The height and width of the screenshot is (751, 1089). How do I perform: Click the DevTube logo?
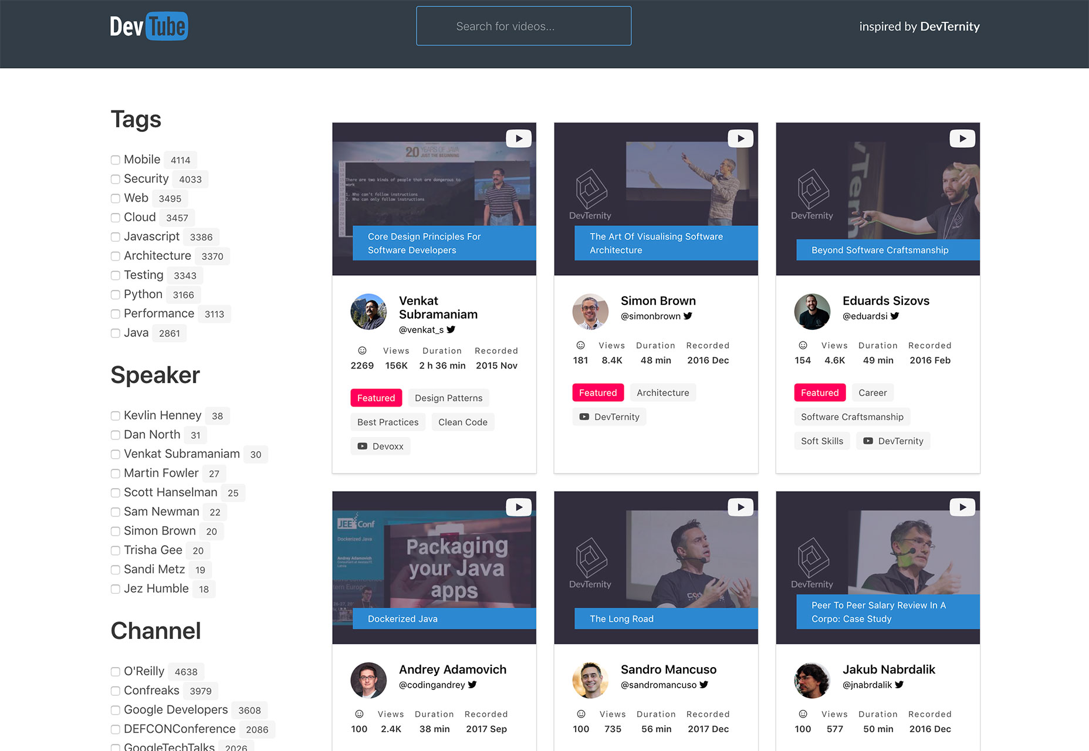149,26
